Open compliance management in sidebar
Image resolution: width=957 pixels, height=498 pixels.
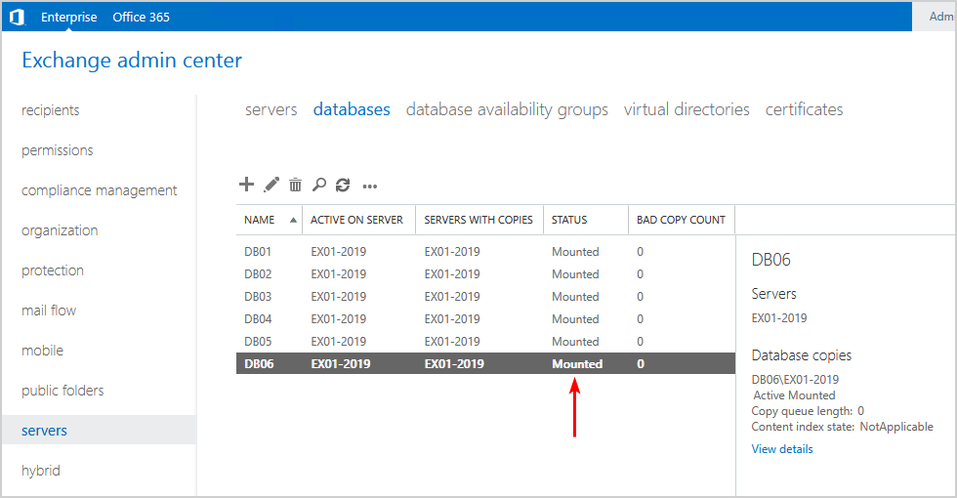tap(99, 190)
